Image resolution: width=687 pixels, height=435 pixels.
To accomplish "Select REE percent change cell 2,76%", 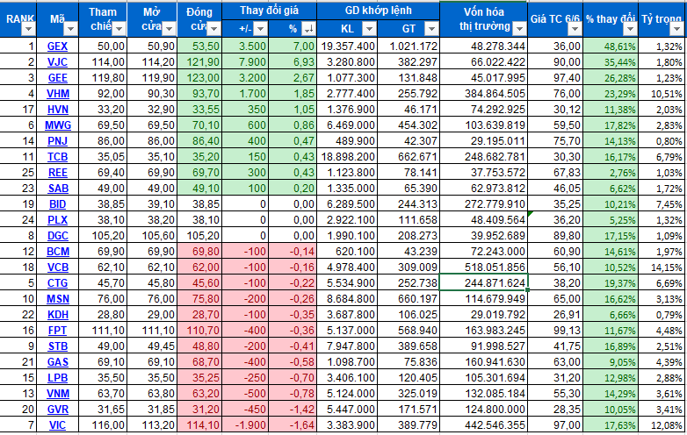I will pos(611,173).
